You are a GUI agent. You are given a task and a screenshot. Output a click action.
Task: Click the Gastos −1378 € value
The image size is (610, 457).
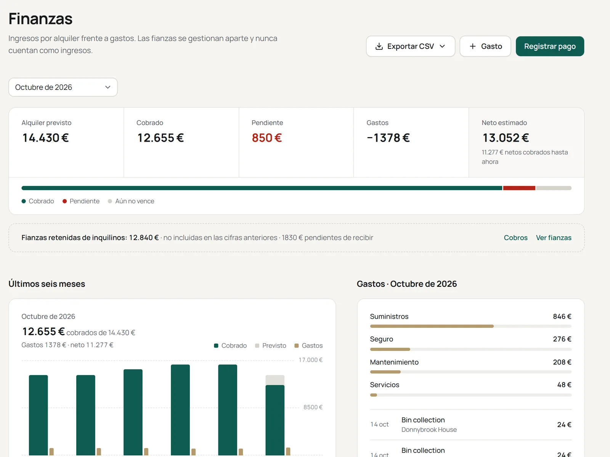tap(388, 138)
